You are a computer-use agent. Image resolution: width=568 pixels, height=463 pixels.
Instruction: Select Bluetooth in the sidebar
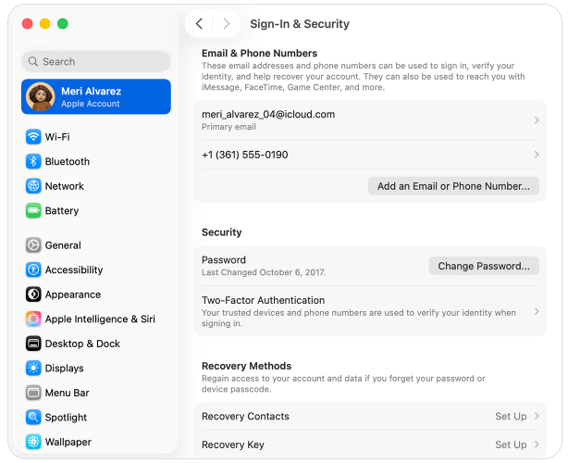click(x=68, y=161)
